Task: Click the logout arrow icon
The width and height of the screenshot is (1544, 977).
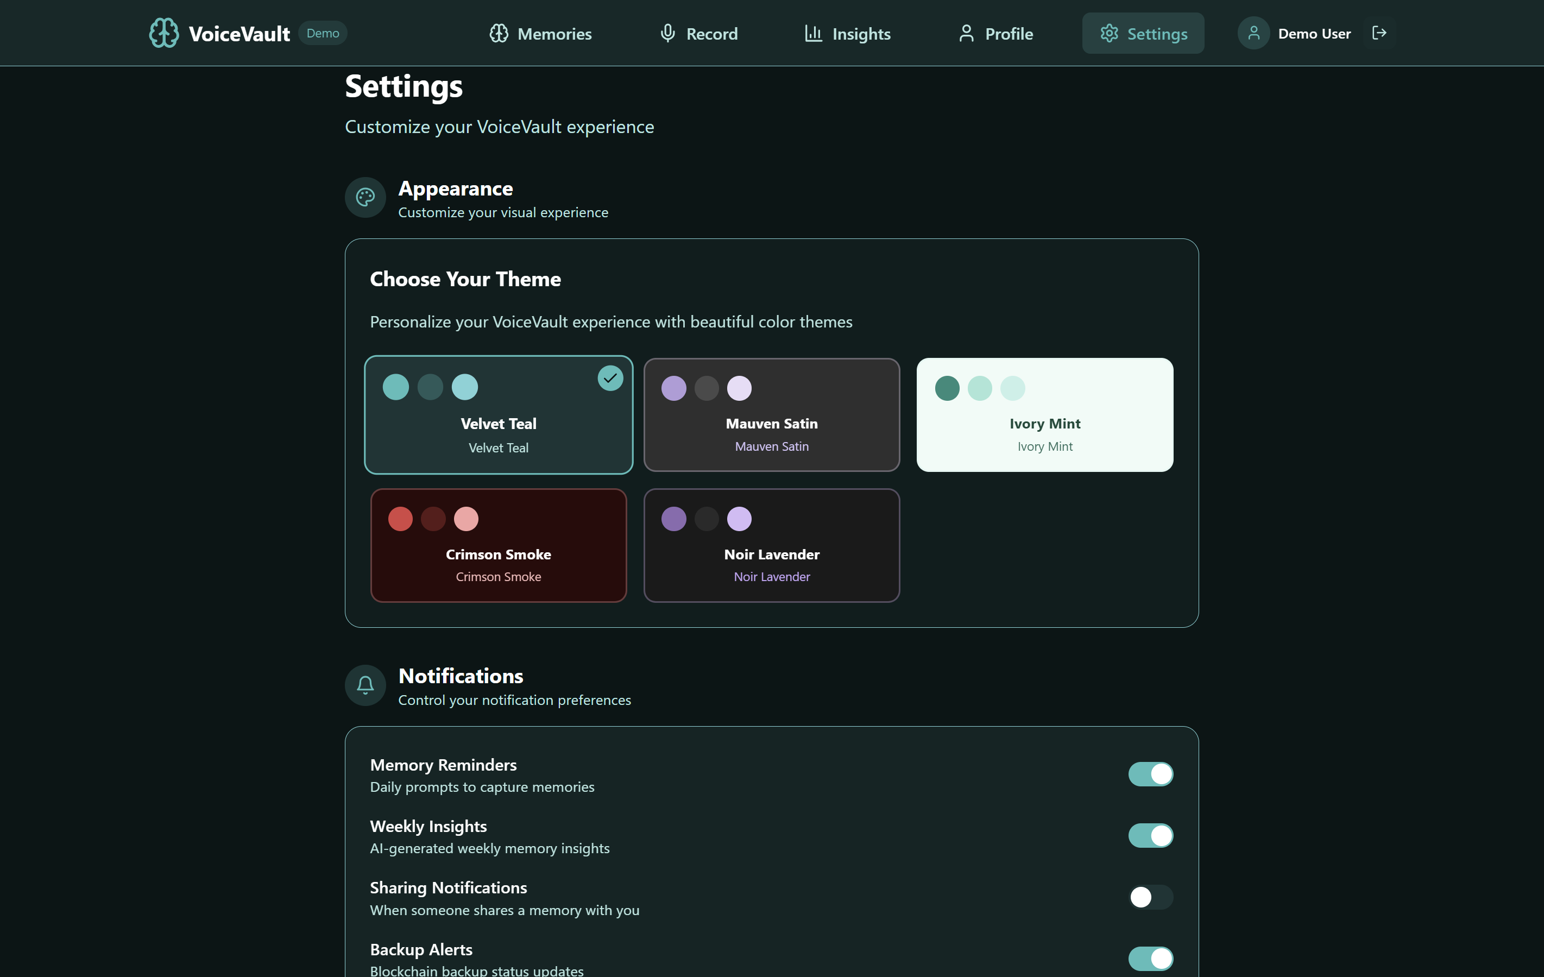Action: point(1379,33)
